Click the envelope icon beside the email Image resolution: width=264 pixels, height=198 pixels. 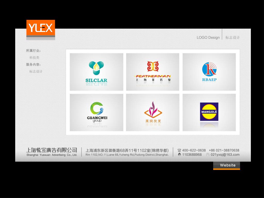pos(208,154)
